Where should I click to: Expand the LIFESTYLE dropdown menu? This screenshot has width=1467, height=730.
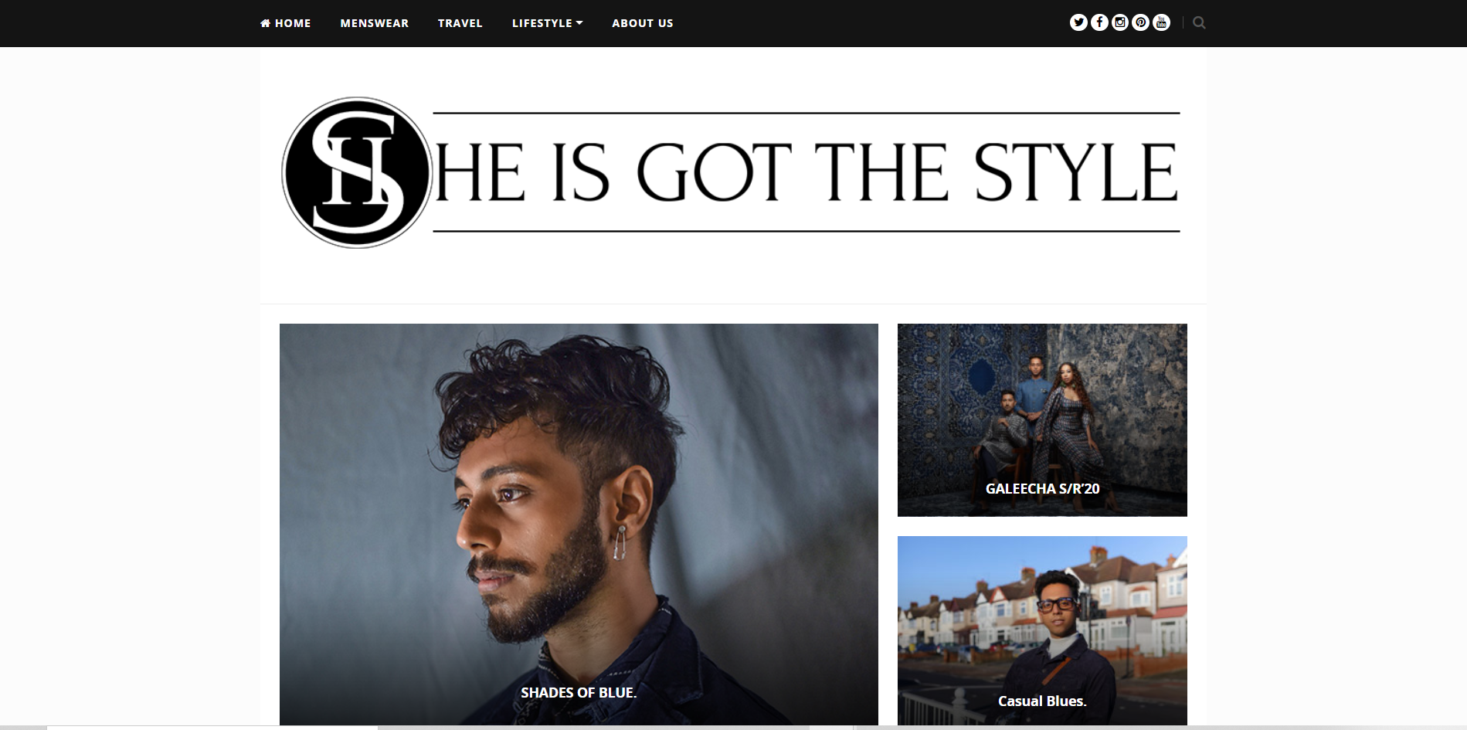pos(547,23)
